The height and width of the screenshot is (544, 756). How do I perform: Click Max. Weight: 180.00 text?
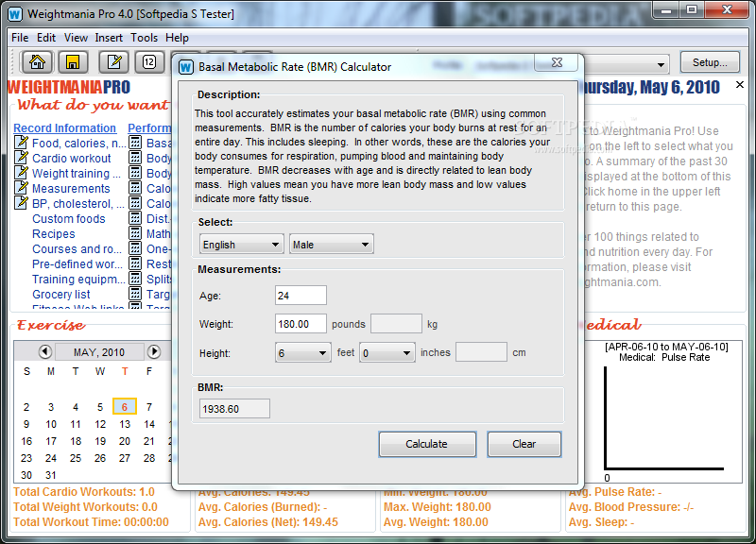click(x=438, y=507)
